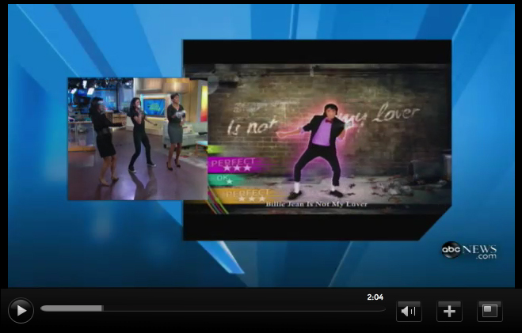Click the 2:04 time display

coord(375,297)
